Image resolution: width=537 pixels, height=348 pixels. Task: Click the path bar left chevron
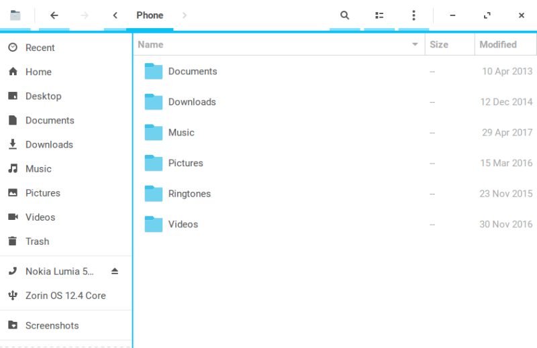[115, 15]
